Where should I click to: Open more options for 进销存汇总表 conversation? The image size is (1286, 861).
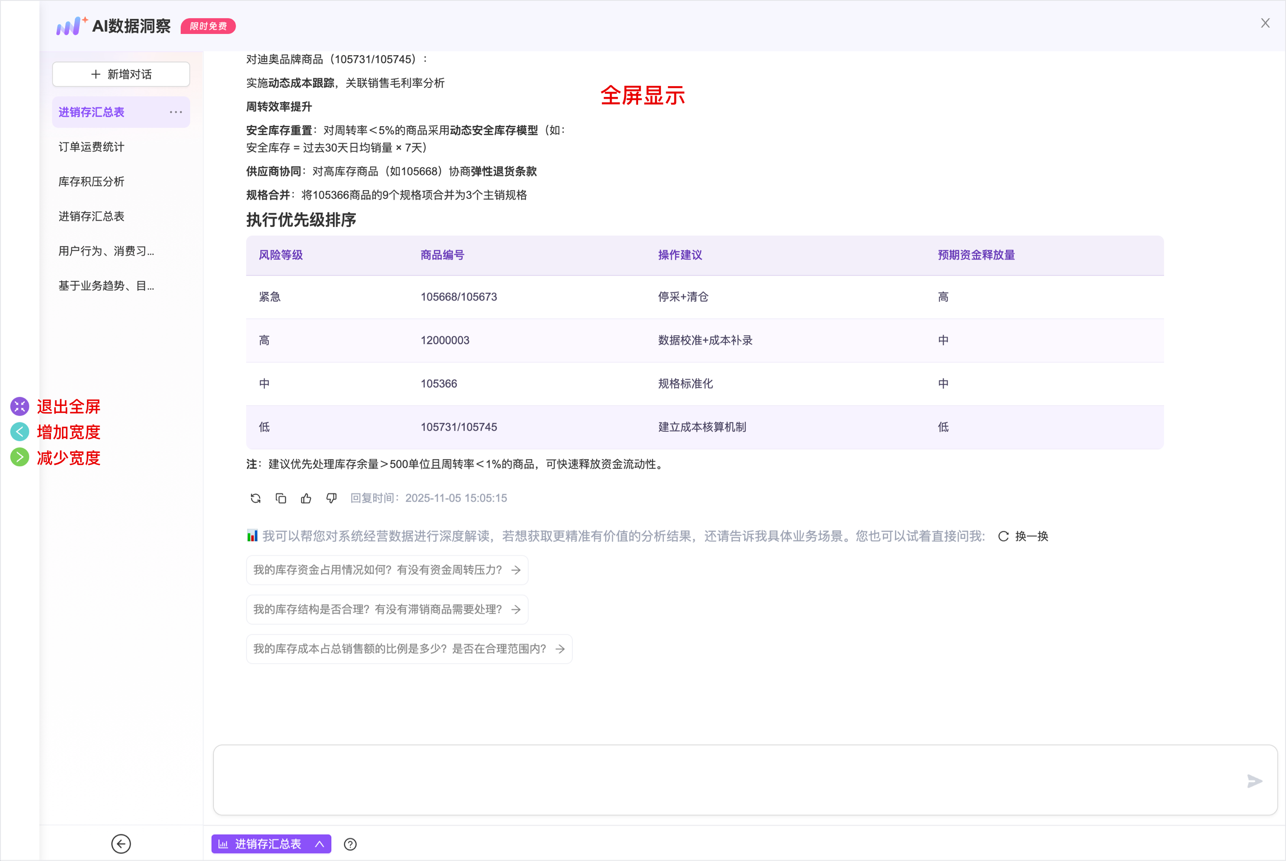[176, 112]
